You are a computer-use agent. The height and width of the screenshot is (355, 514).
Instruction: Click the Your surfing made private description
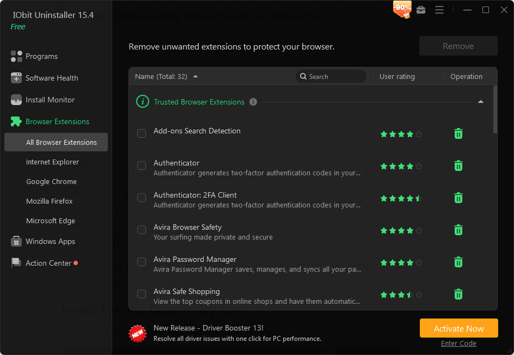213,237
